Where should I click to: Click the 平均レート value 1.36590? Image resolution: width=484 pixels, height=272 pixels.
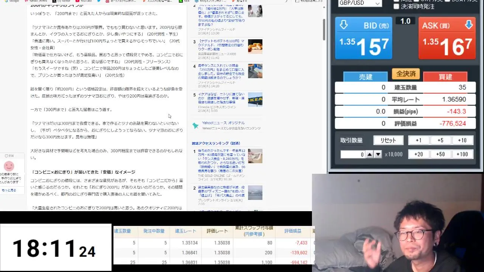coord(454,99)
